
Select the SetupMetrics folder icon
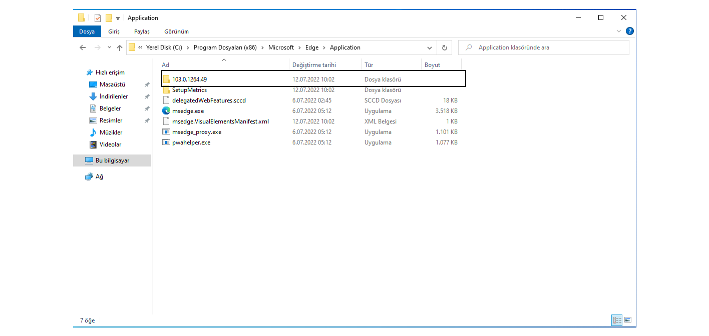click(x=167, y=90)
